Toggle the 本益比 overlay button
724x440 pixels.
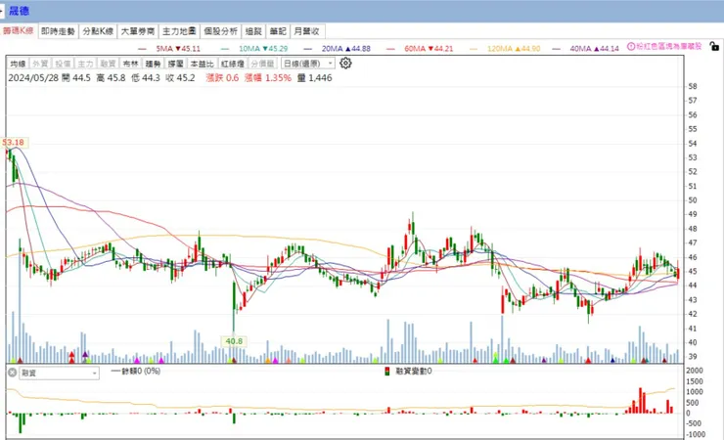pos(203,64)
